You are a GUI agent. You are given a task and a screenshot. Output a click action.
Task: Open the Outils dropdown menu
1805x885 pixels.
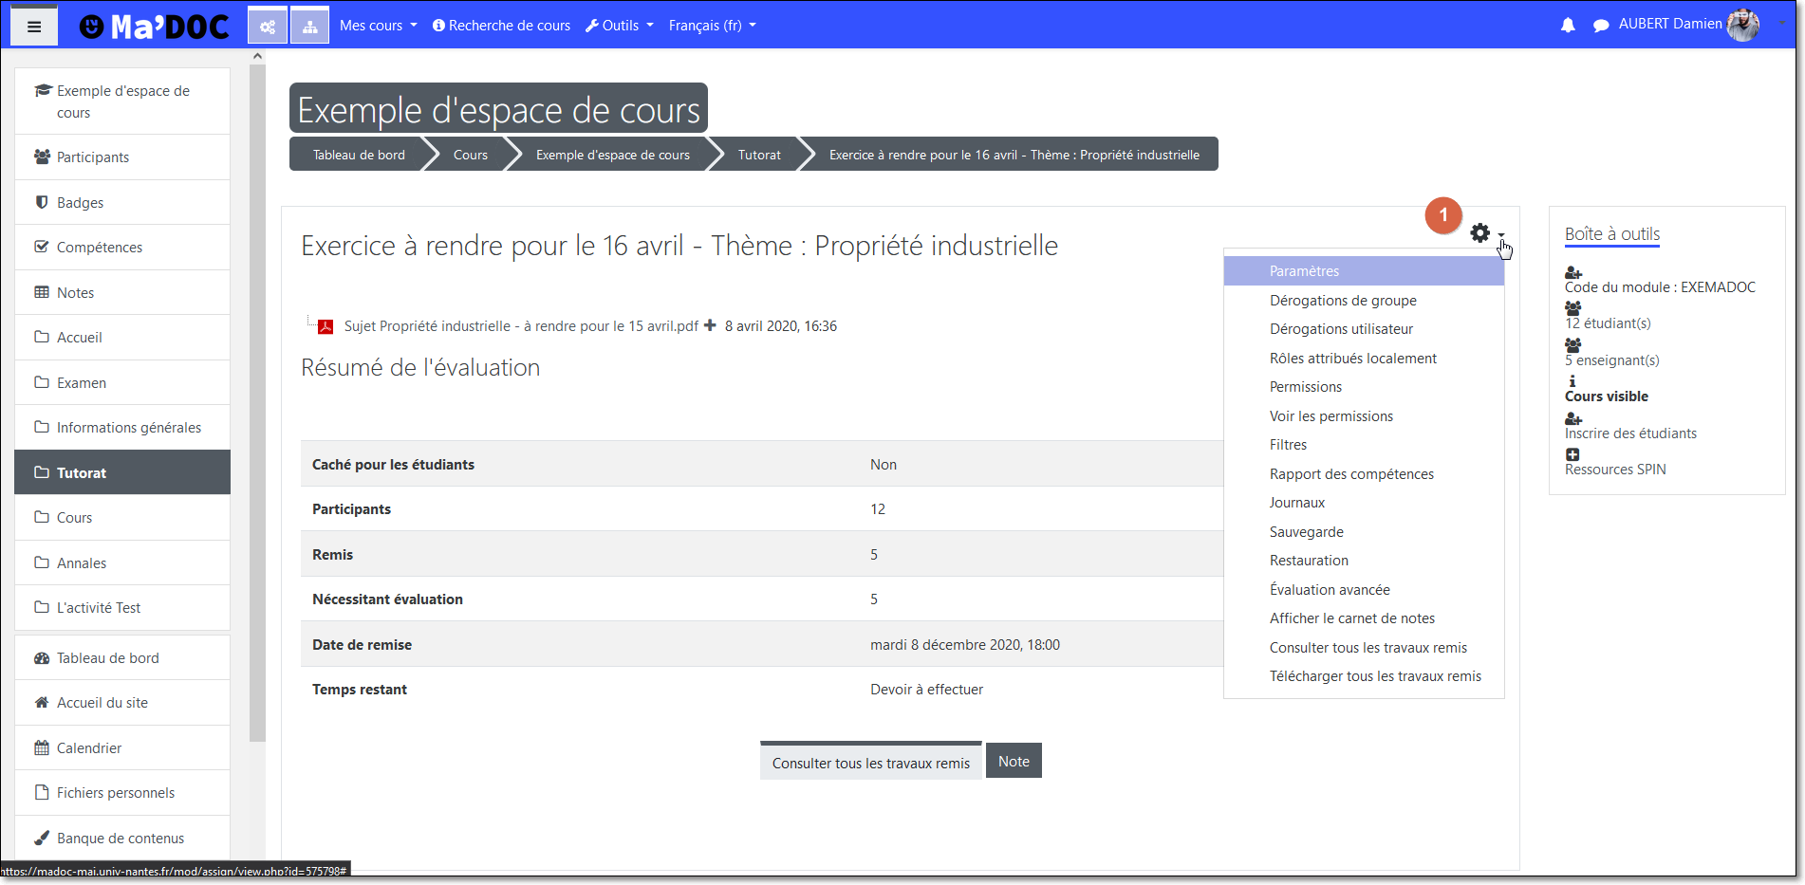point(620,26)
